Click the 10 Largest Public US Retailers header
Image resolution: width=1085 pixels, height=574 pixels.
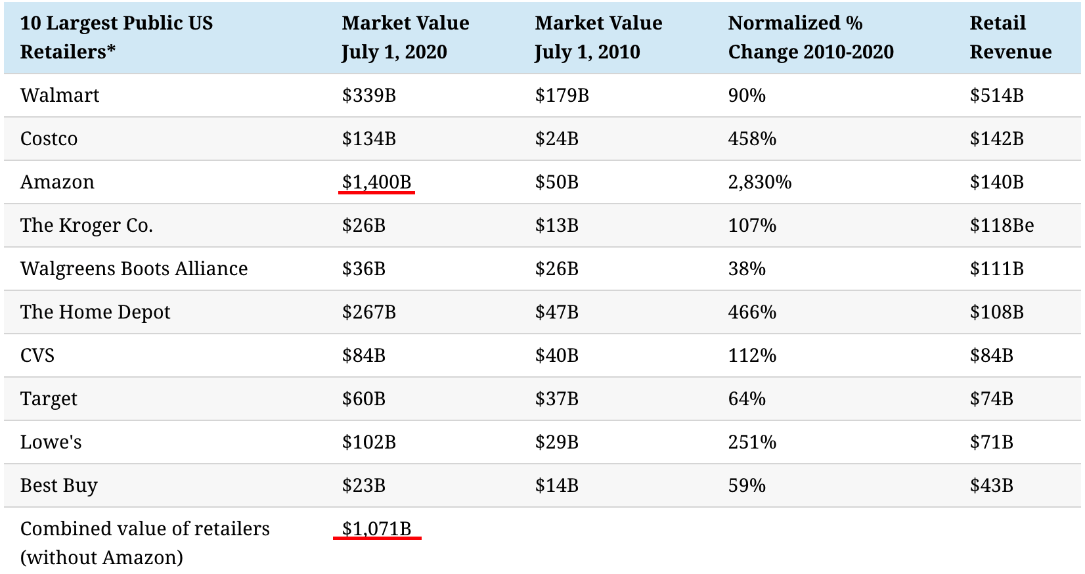[116, 37]
